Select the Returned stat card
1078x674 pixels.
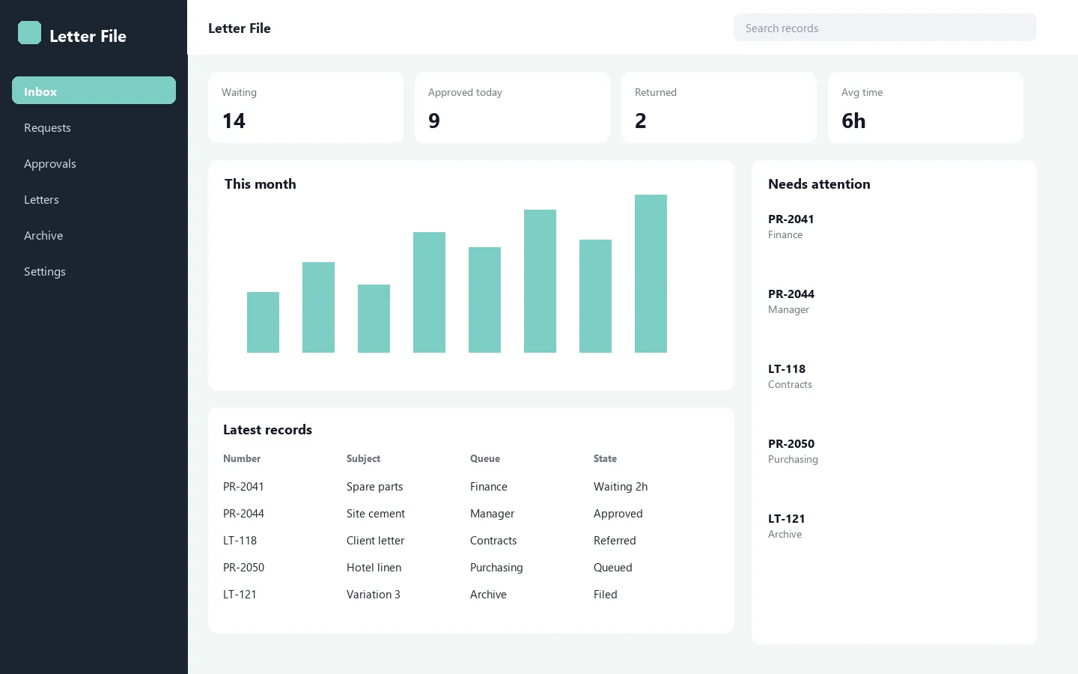point(719,107)
